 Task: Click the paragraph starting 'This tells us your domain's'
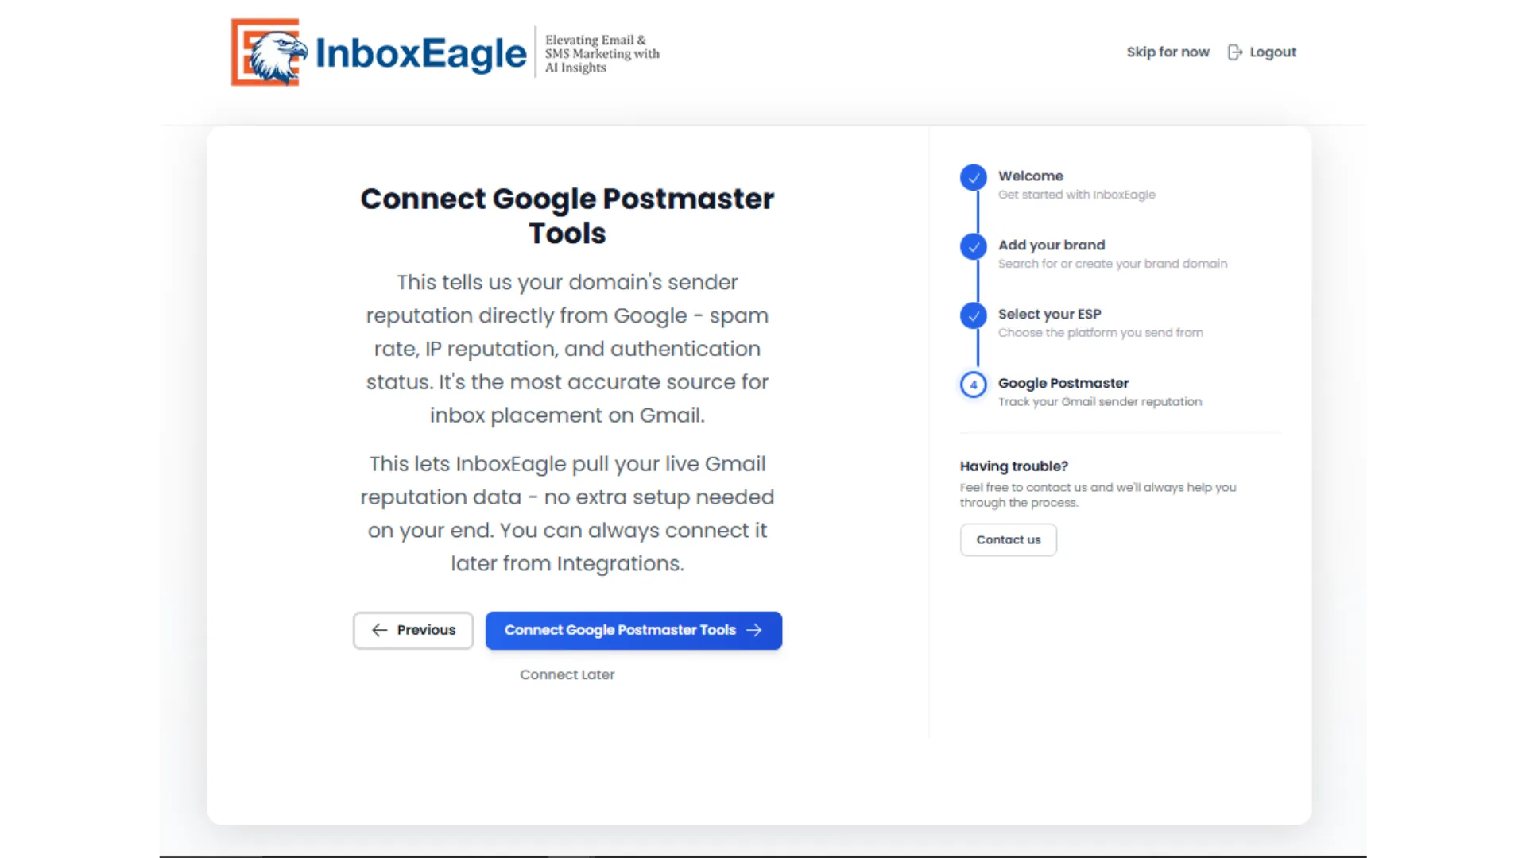click(x=567, y=349)
